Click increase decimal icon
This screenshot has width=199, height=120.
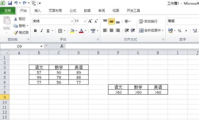[x=195, y=31]
